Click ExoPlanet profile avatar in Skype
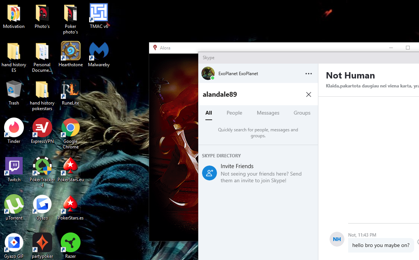The image size is (419, 260). (208, 73)
